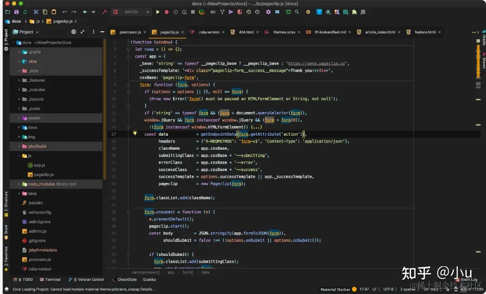
Task: Click the Open folder icon in toolbar
Action: (x=7, y=12)
